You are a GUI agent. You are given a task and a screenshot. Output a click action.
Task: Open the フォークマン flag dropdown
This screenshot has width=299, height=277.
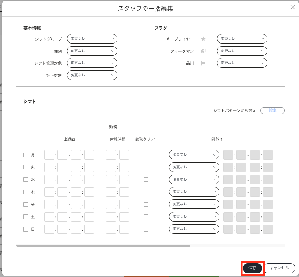click(x=242, y=51)
